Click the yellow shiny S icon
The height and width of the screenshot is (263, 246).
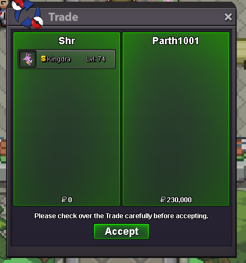pos(43,59)
